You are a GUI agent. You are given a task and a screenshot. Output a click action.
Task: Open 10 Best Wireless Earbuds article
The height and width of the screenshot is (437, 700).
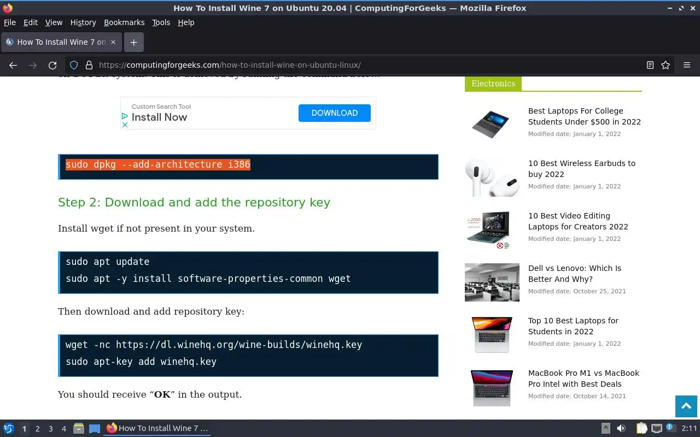pyautogui.click(x=582, y=169)
